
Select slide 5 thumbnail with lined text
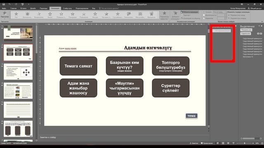(18, 110)
